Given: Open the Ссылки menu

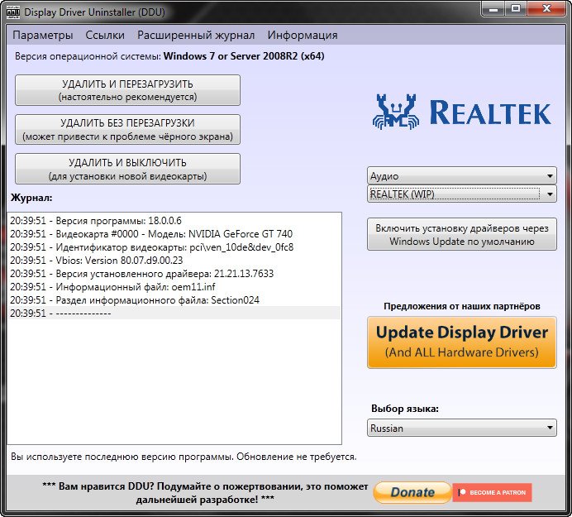Looking at the screenshot, I should click(105, 35).
